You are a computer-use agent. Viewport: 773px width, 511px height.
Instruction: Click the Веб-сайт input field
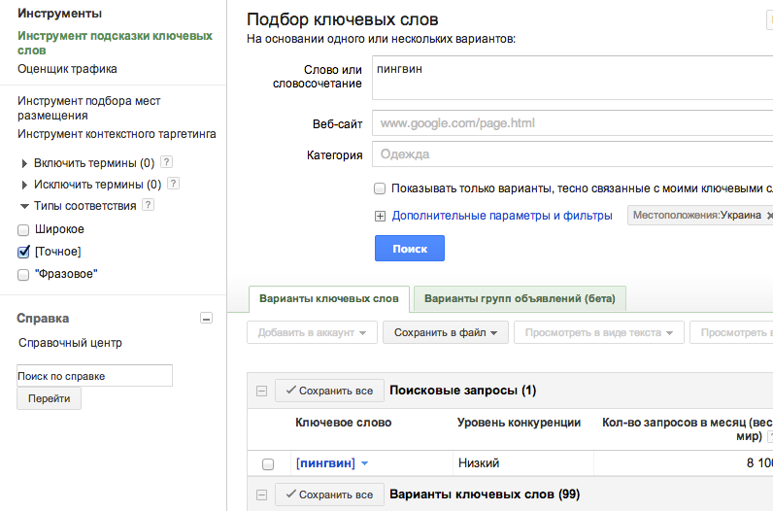point(571,123)
